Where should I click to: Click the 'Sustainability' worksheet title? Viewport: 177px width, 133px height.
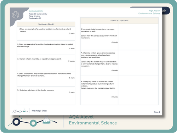[36, 11]
